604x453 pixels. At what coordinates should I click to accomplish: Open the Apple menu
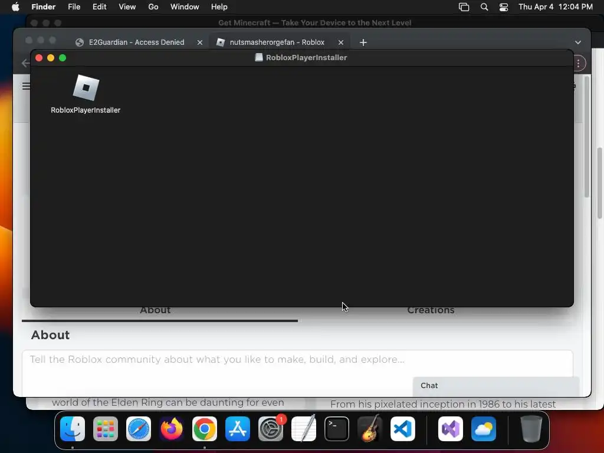[15, 7]
